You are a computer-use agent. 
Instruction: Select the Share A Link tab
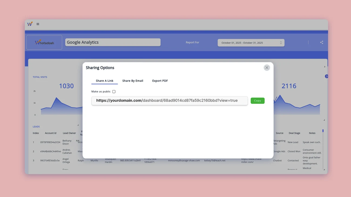[x=104, y=80]
